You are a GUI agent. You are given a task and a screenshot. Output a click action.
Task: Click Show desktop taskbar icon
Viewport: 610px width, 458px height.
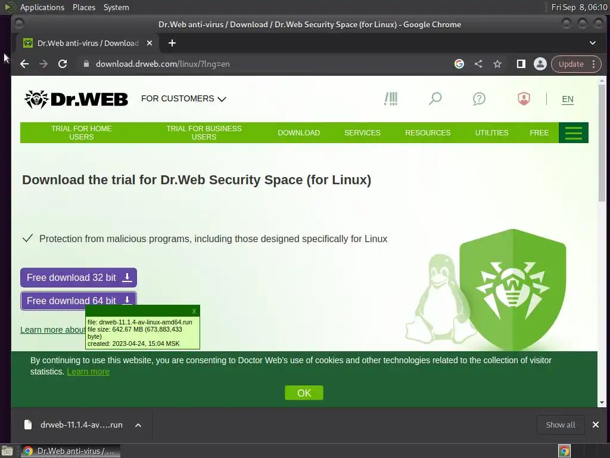coord(7,451)
